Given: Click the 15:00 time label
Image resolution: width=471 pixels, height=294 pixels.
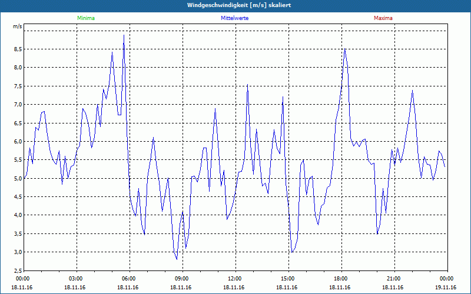Looking at the screenshot, I should click(x=288, y=279).
